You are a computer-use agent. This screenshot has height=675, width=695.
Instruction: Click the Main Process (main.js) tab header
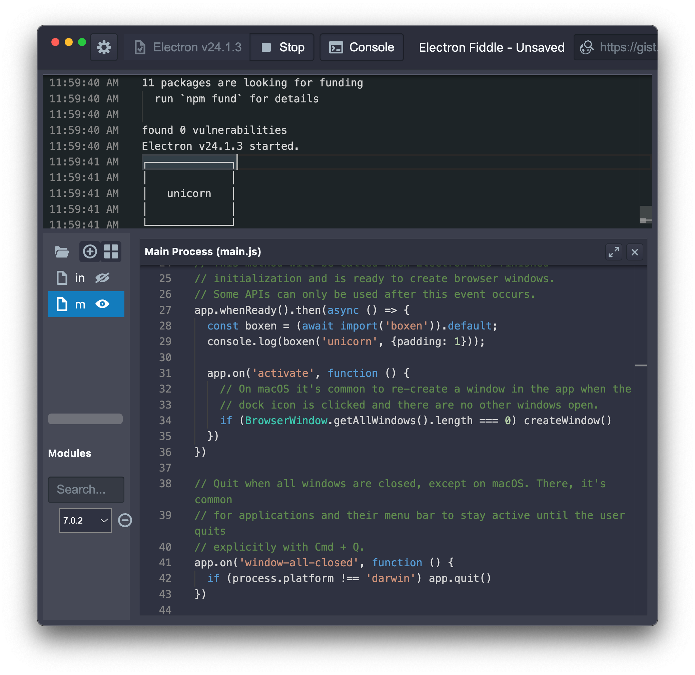coord(203,252)
